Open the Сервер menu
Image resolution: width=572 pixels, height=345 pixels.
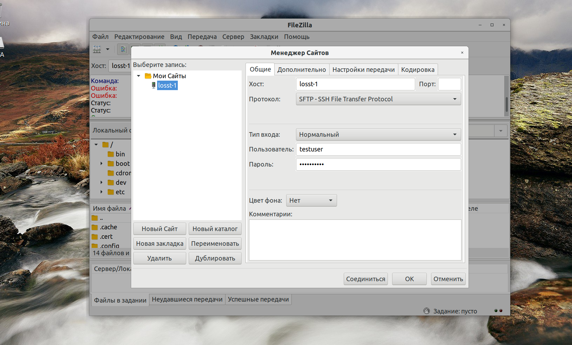pos(233,37)
